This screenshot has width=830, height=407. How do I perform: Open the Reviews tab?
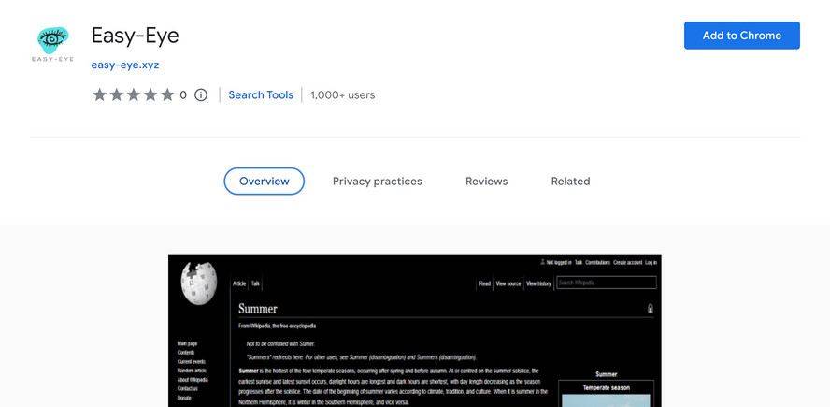click(486, 182)
